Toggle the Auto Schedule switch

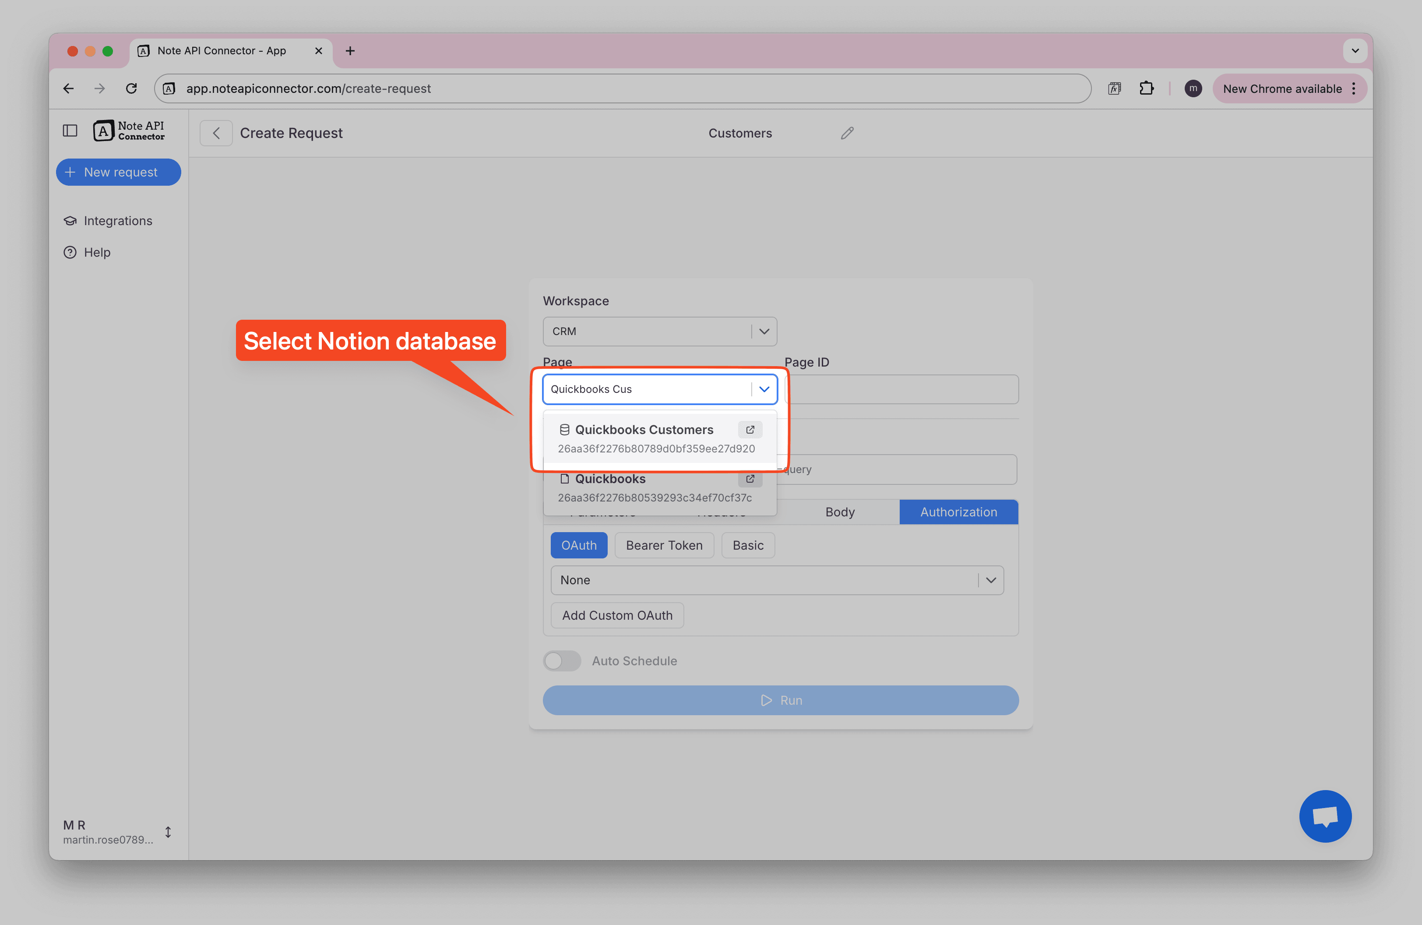coord(562,661)
